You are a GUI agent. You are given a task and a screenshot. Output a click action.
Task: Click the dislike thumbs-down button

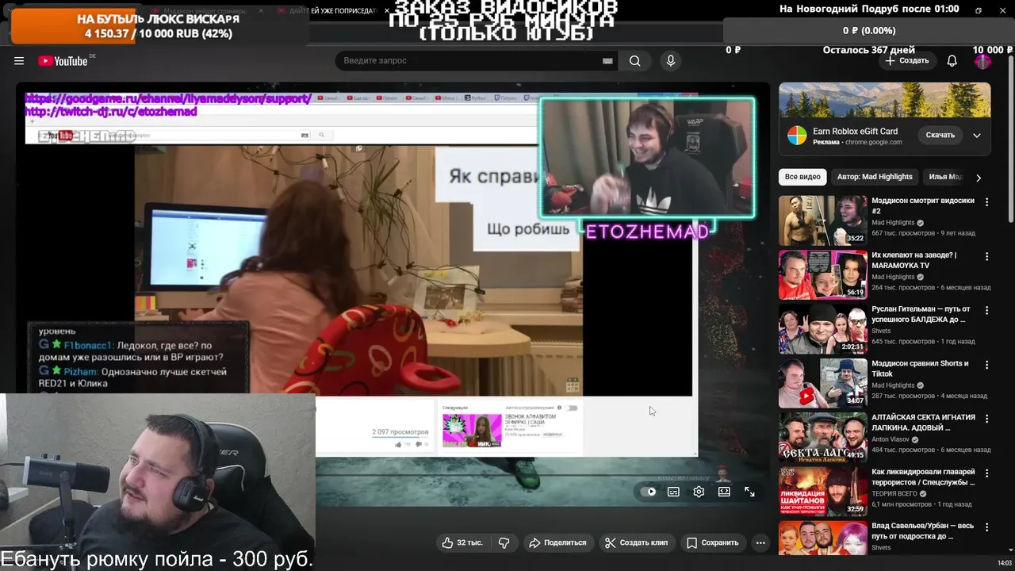[504, 542]
